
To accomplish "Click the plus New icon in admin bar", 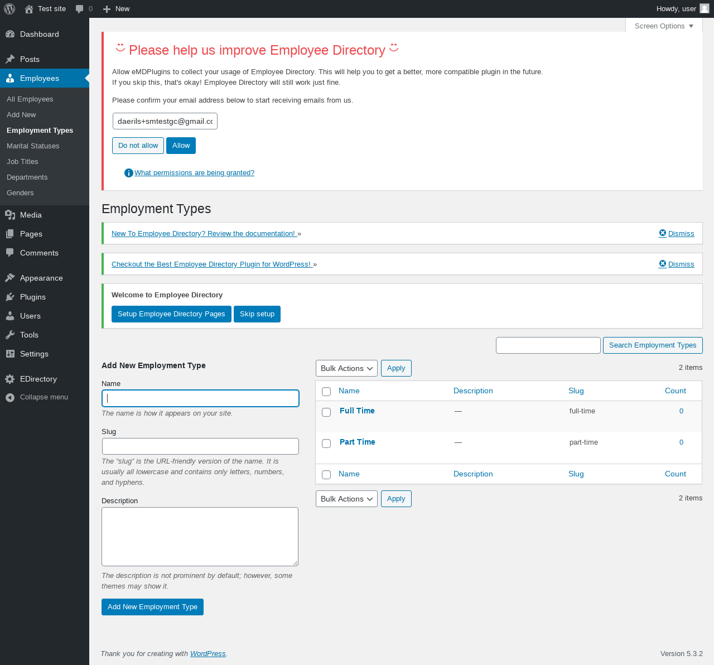I will coord(107,9).
